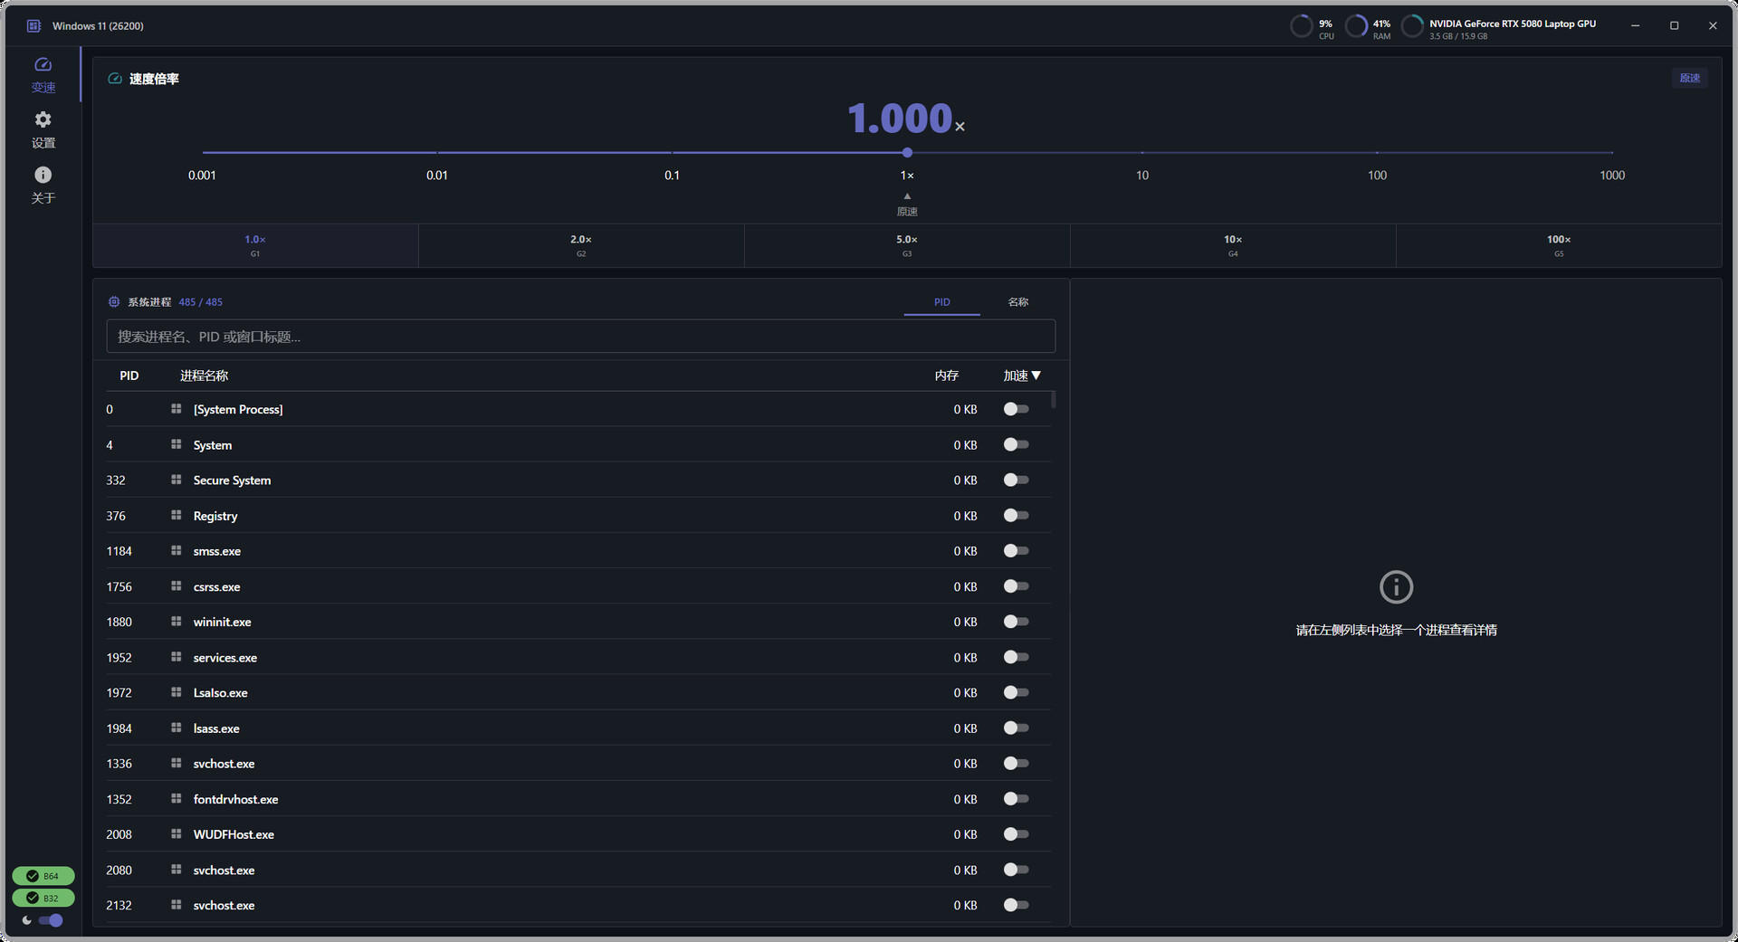The height and width of the screenshot is (942, 1738).
Task: Enable speed toggle for WUDFHost.exe
Action: 1016,834
